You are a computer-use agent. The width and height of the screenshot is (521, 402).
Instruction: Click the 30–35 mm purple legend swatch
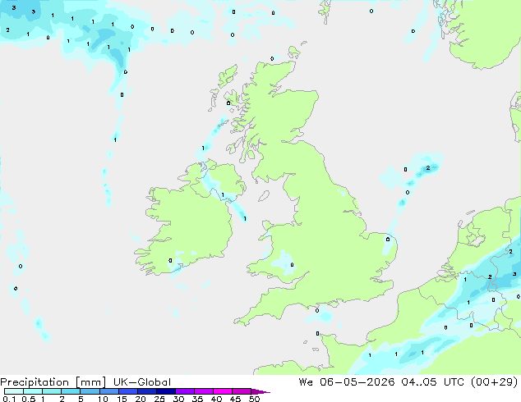pyautogui.click(x=184, y=391)
